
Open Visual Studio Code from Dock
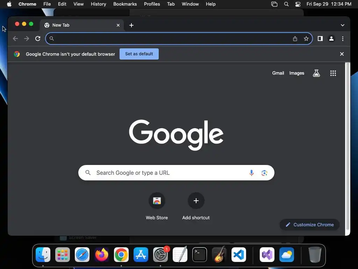(239, 255)
